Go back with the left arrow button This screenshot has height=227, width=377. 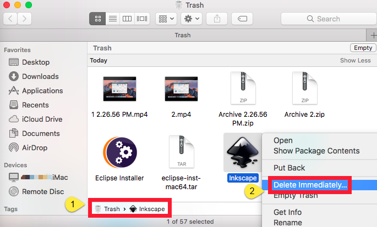pos(10,19)
